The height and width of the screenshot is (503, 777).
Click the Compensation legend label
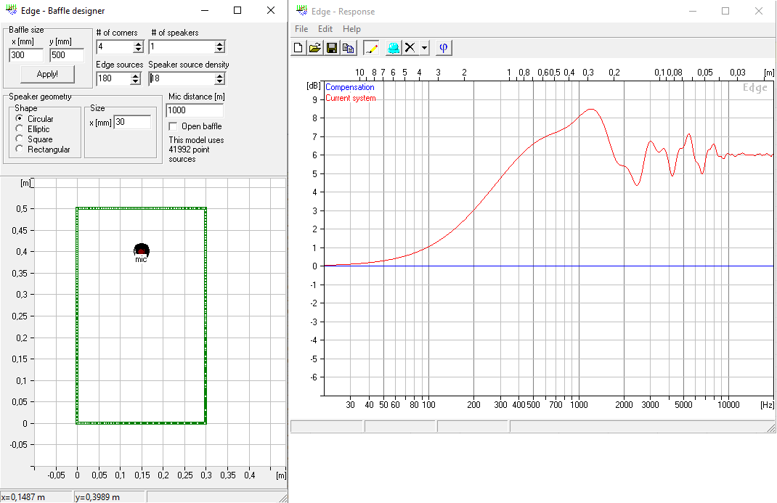click(x=350, y=87)
